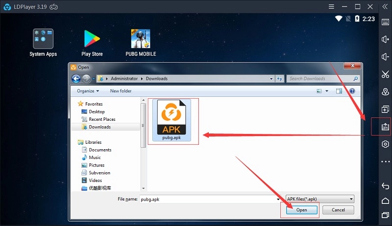This screenshot has width=392, height=226.
Task: Expand the address bar history dropdown
Action: (272, 79)
